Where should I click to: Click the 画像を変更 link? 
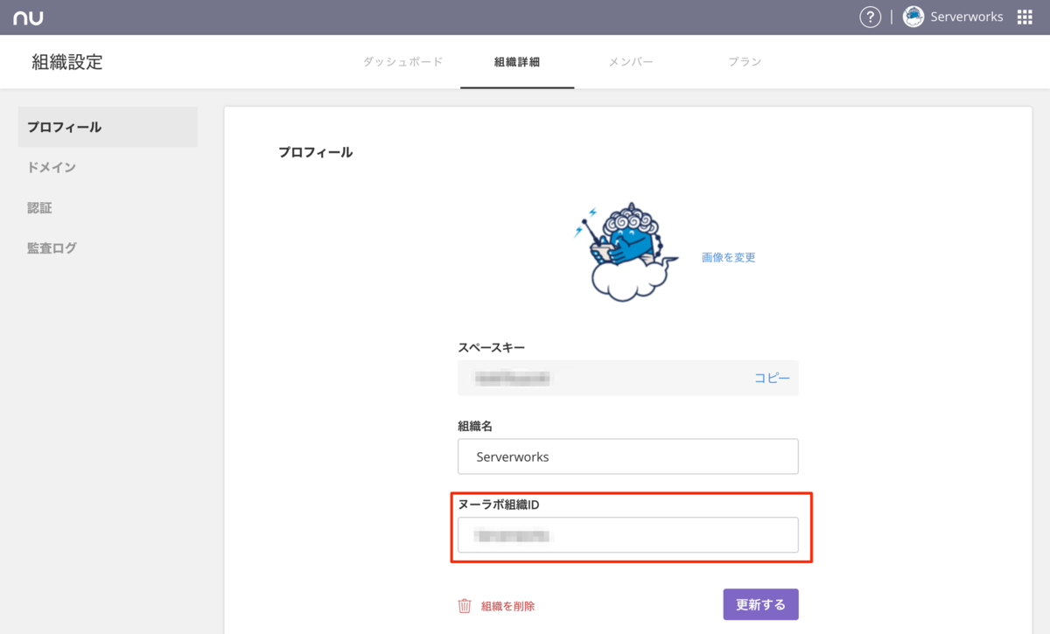click(x=727, y=257)
